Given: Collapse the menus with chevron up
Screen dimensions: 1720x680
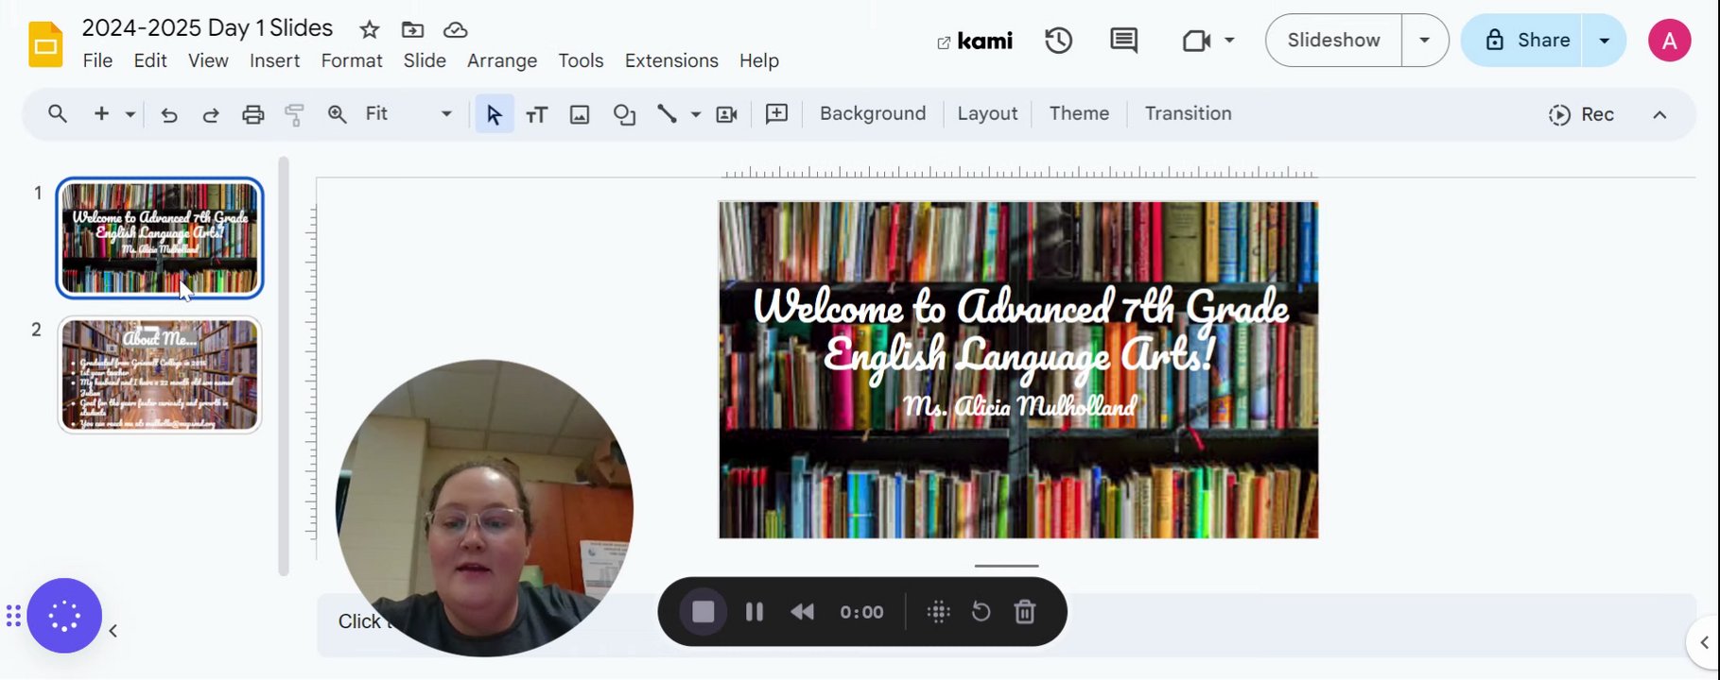Looking at the screenshot, I should [1659, 114].
